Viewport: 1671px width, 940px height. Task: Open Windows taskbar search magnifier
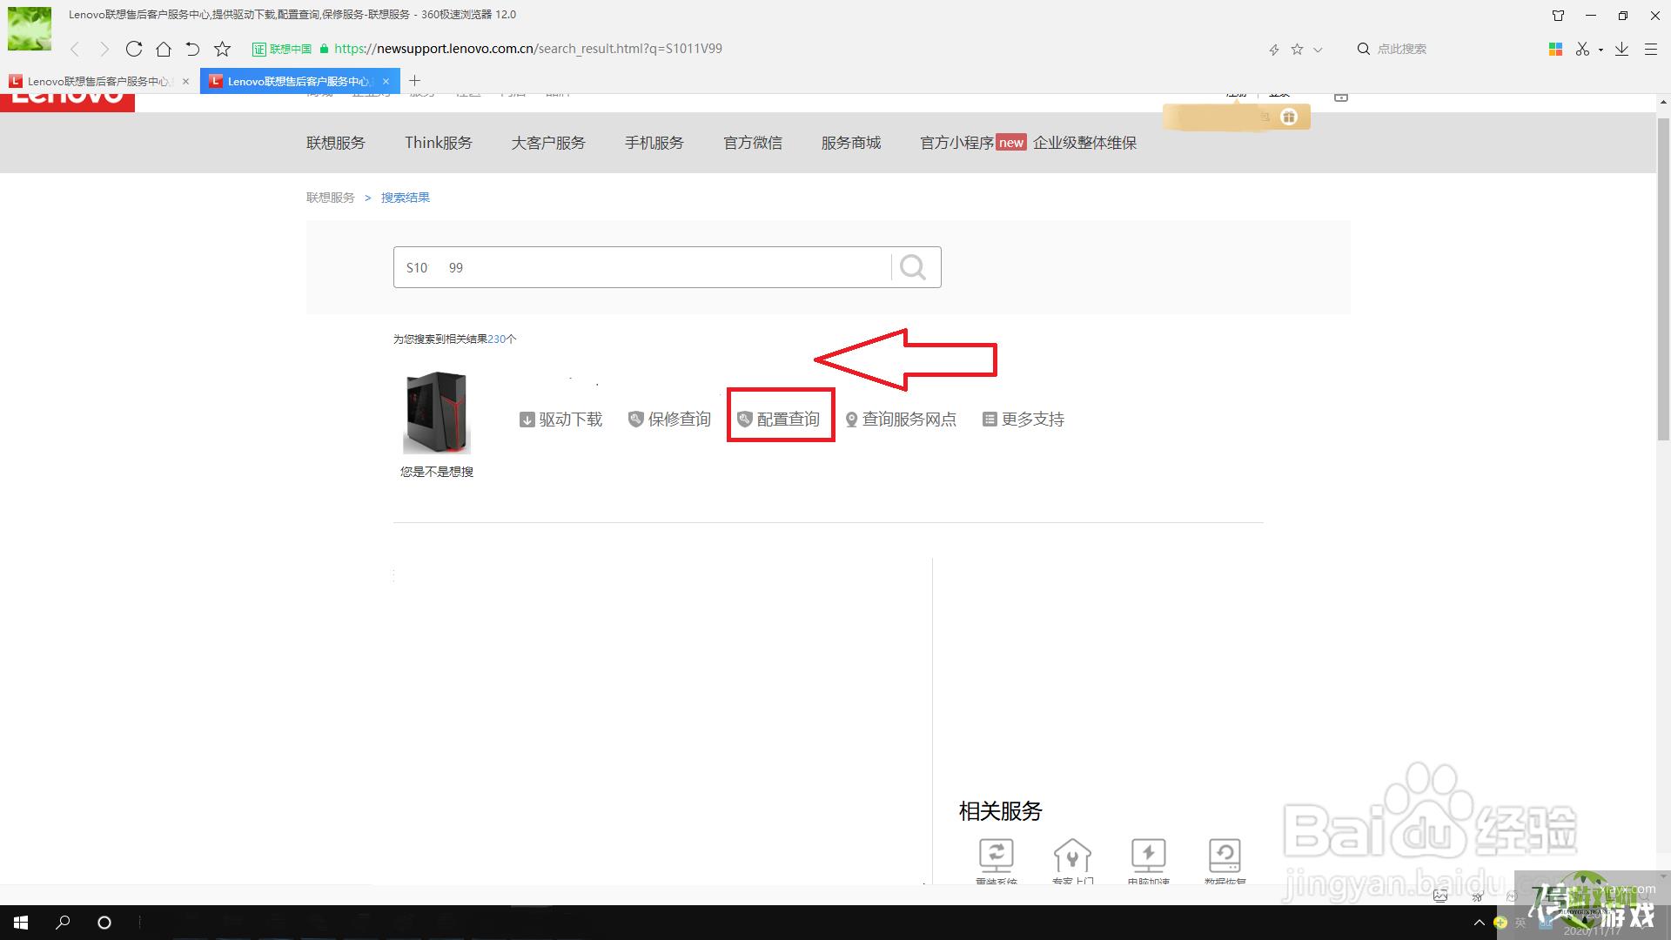[63, 922]
